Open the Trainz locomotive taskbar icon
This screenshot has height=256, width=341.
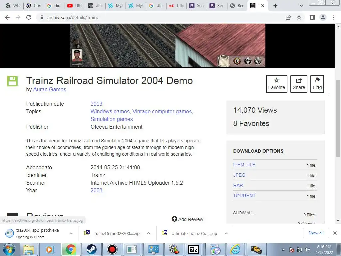pyautogui.click(x=257, y=249)
